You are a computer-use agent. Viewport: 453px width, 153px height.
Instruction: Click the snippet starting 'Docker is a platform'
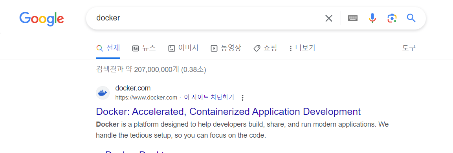click(242, 130)
